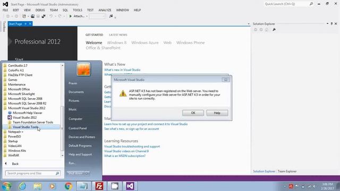Click the Windows Media Player taskbar icon
The height and width of the screenshot is (191, 340).
(x=53, y=186)
